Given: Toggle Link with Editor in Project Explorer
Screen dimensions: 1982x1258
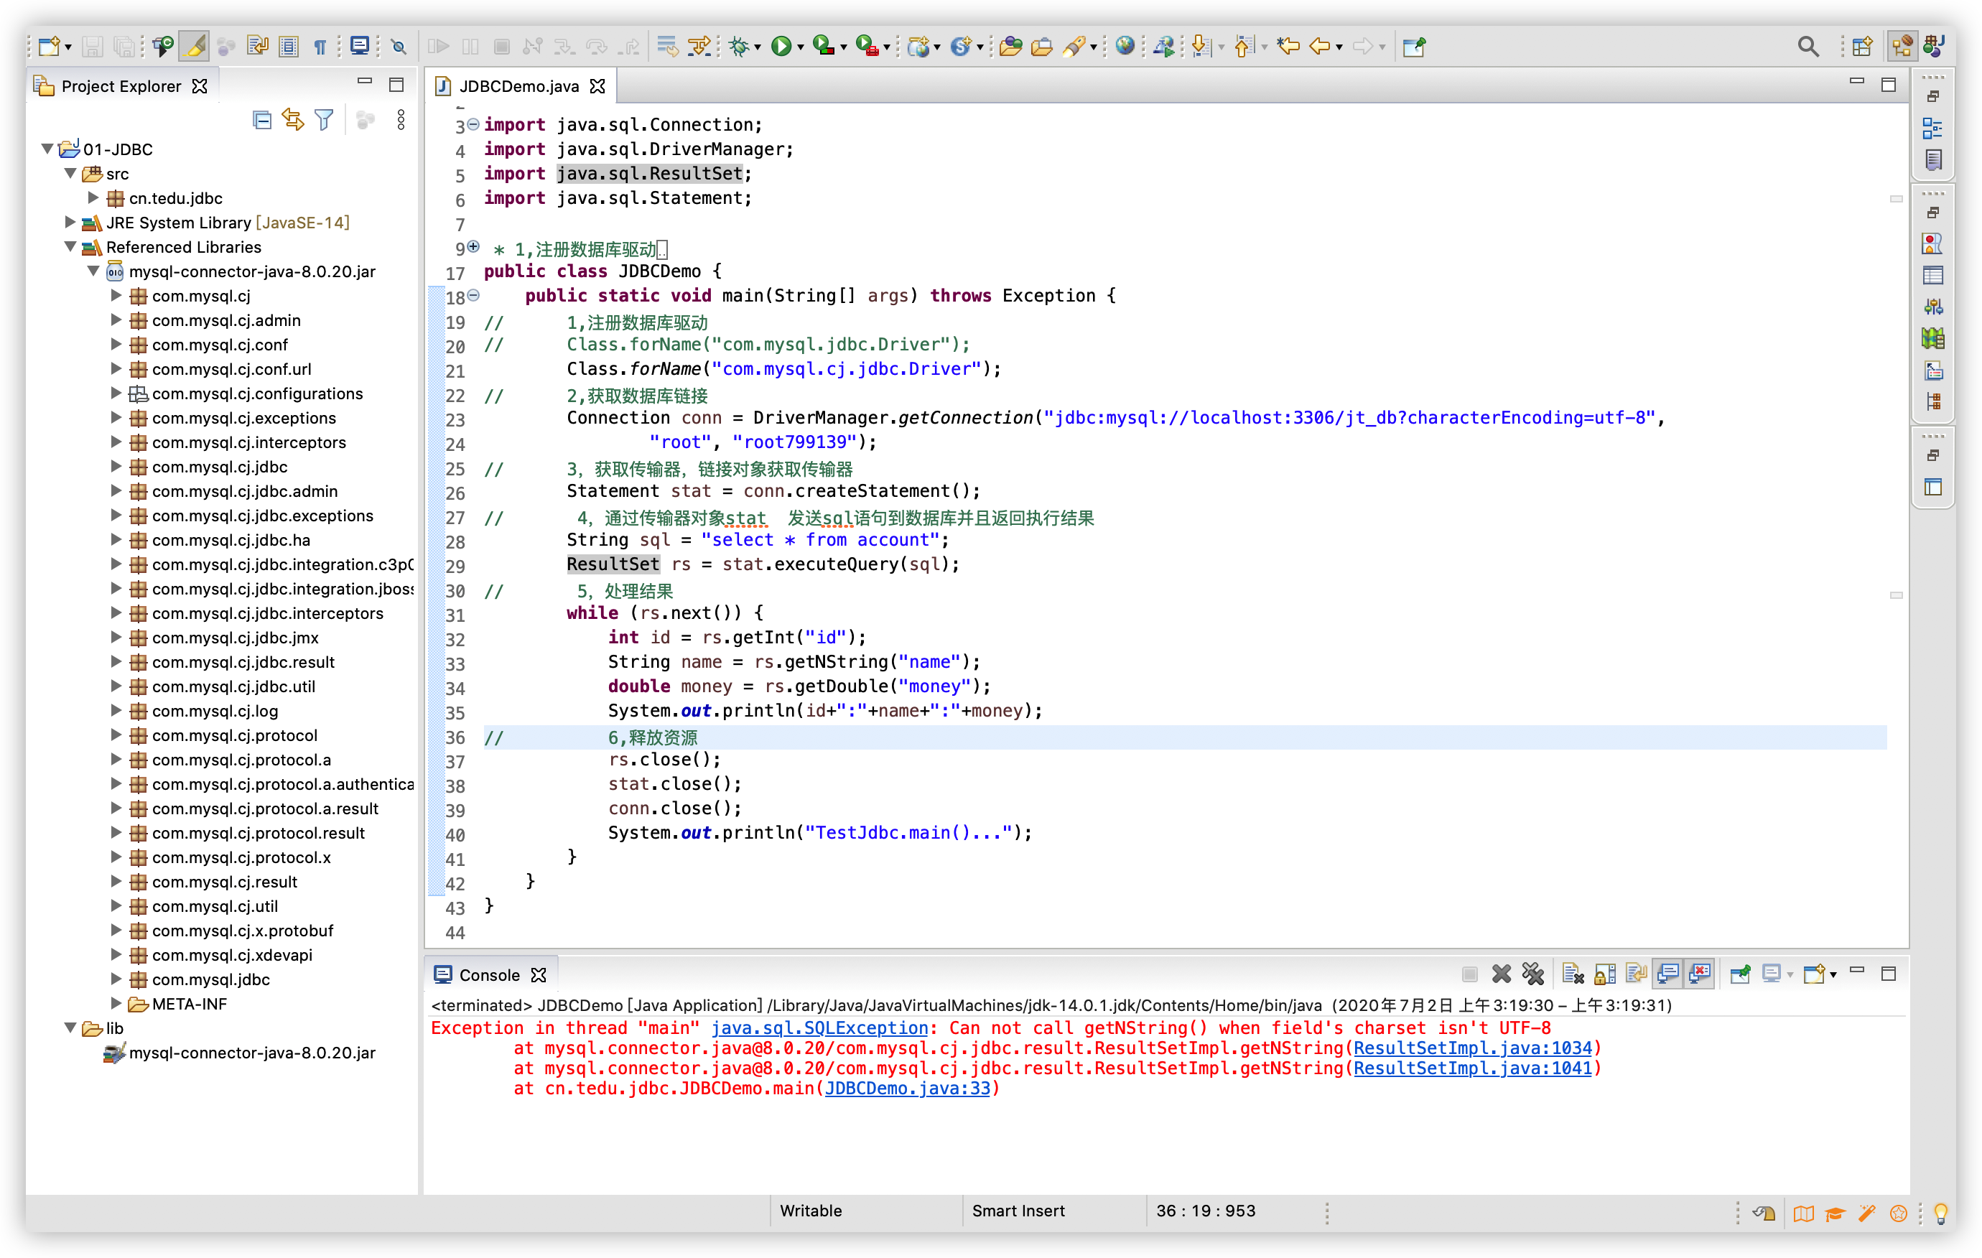Looking at the screenshot, I should tap(293, 120).
